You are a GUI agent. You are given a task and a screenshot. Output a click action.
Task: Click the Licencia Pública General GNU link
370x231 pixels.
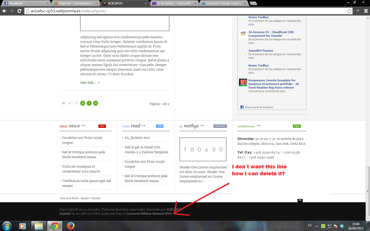[x=150, y=214]
